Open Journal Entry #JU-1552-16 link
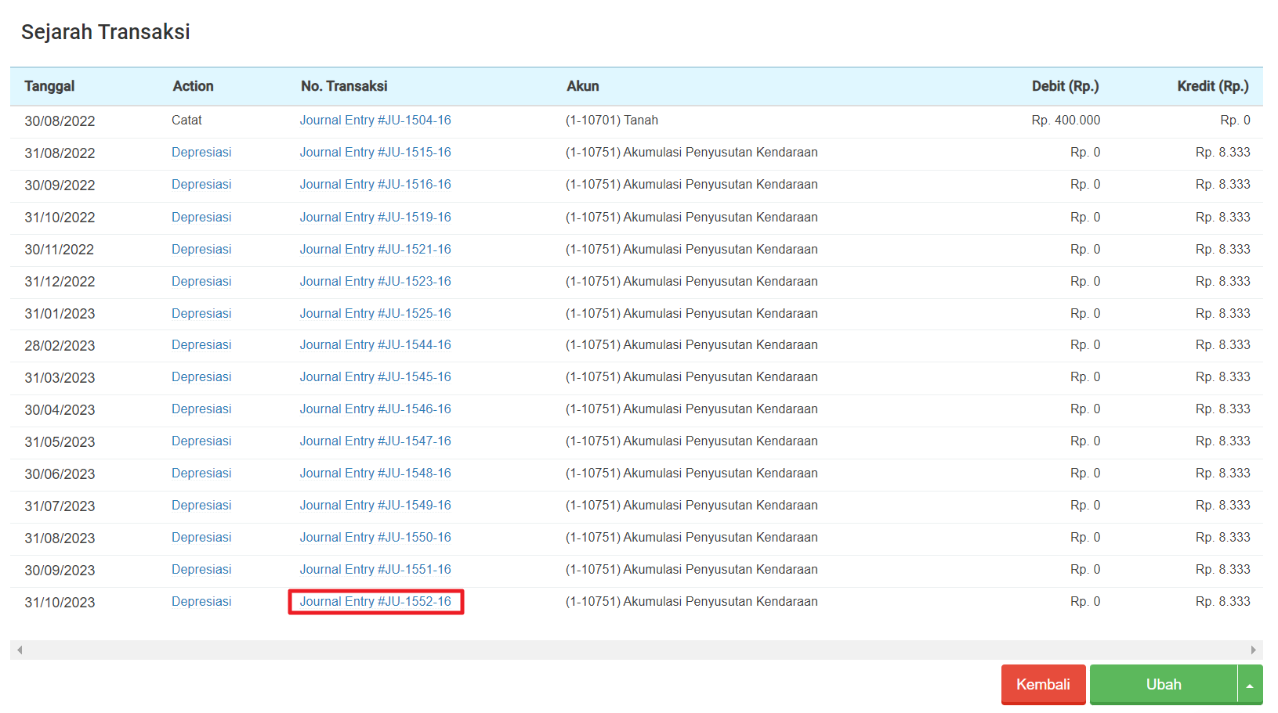Image resolution: width=1278 pixels, height=713 pixels. click(375, 602)
